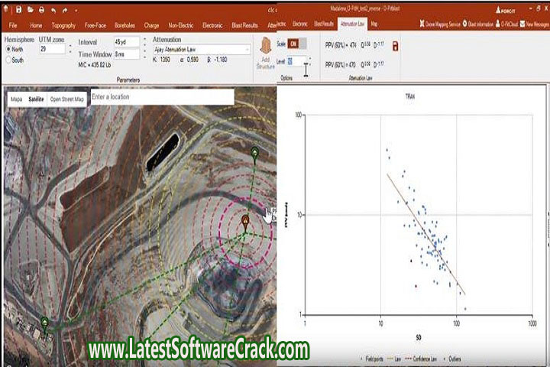Increase the Time Window value
Screen dimensions: 550x367
coord(145,51)
